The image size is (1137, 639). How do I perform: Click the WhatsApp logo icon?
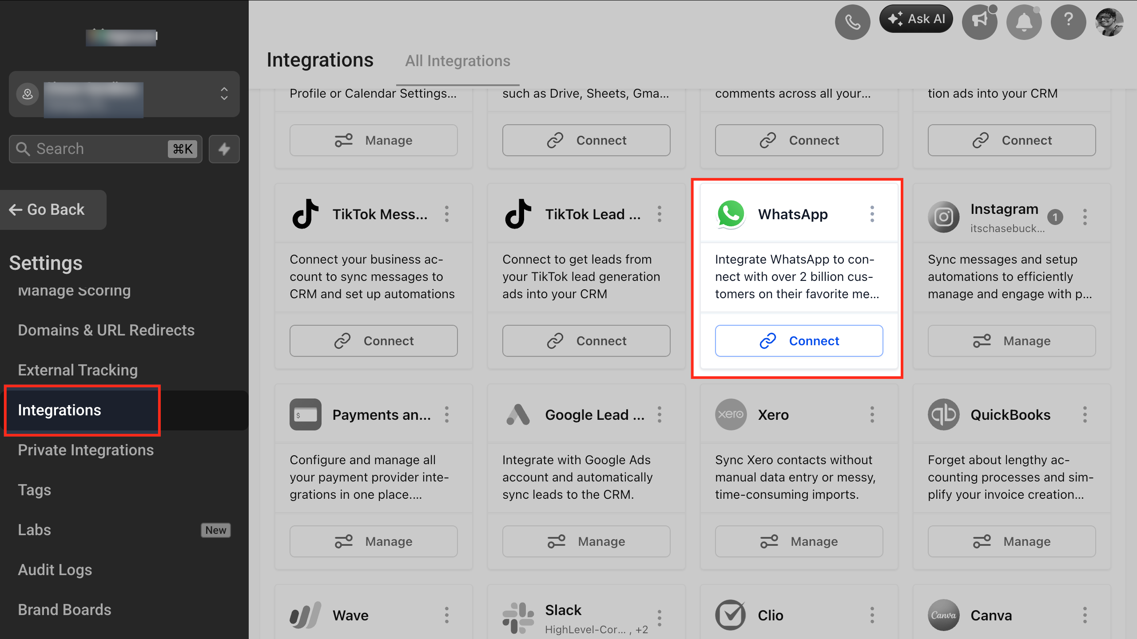pyautogui.click(x=731, y=214)
